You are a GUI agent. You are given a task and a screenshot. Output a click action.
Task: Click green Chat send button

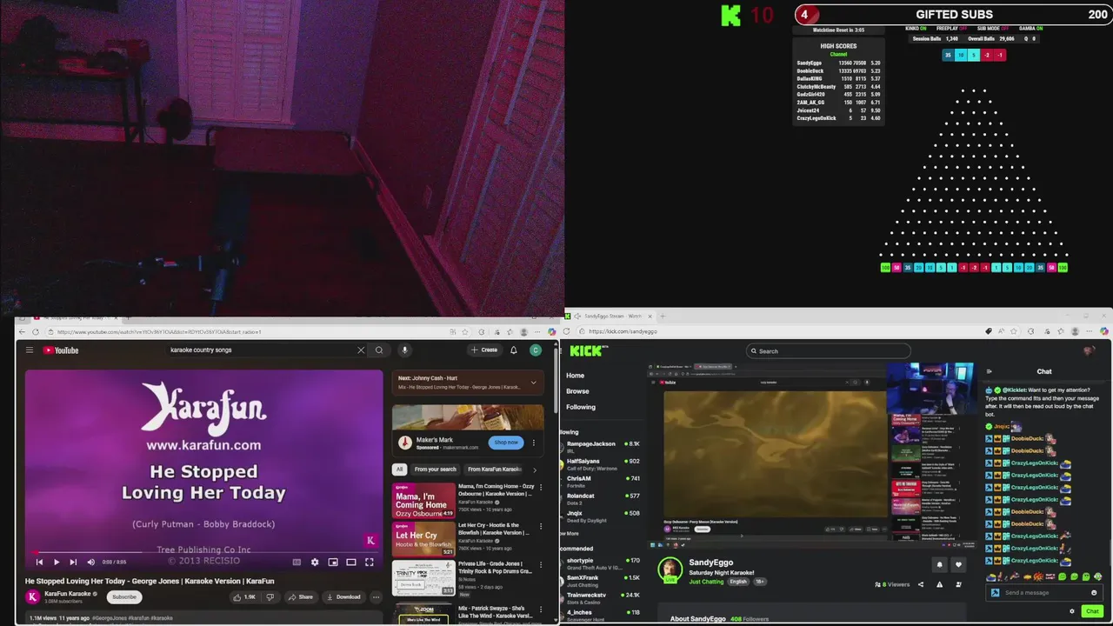1092,611
